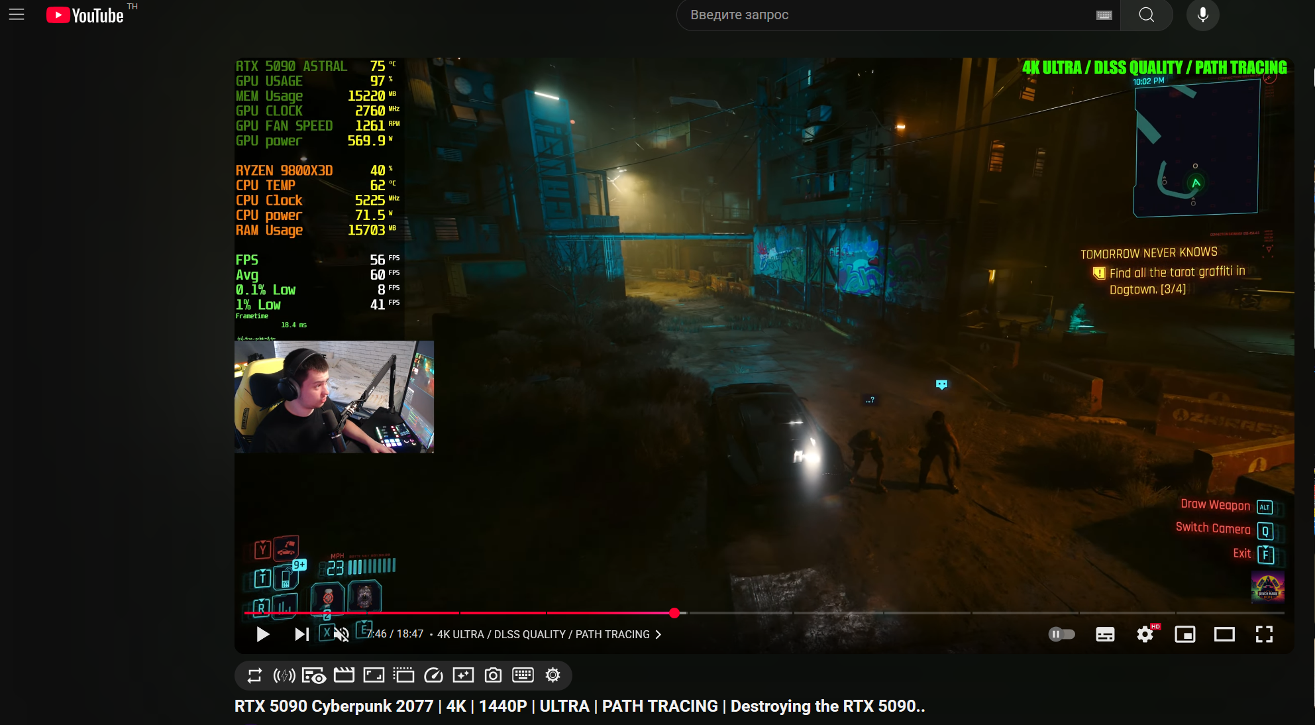Enter full screen mode
1315x725 pixels.
pos(1264,634)
